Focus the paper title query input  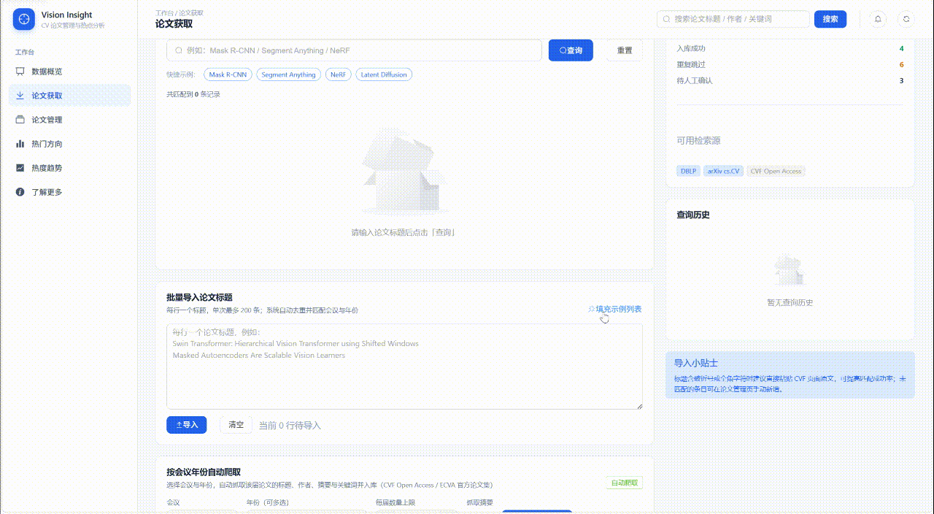(355, 50)
